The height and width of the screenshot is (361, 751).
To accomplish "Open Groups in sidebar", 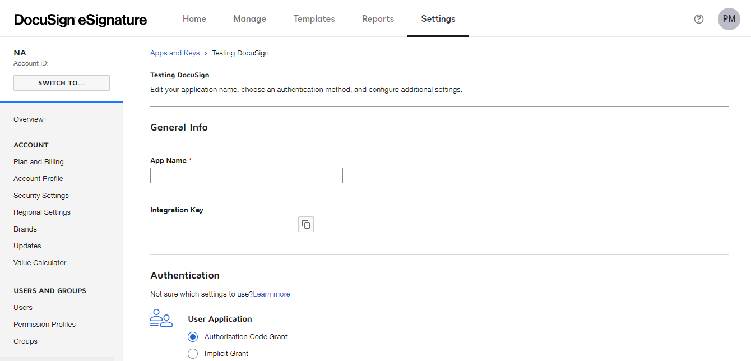I will point(25,341).
